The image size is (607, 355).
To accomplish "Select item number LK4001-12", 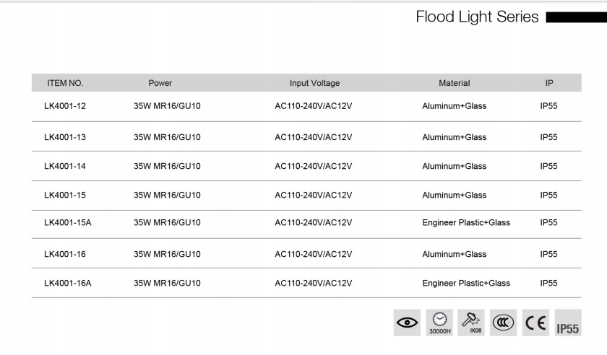I will pos(65,106).
